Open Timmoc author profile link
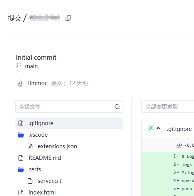The image size is (194, 196). coord(37,83)
